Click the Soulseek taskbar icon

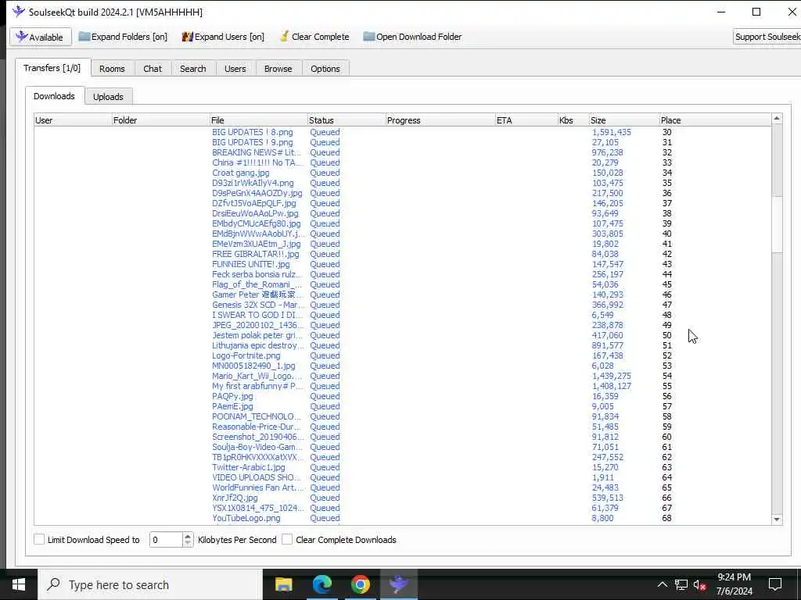tap(398, 584)
